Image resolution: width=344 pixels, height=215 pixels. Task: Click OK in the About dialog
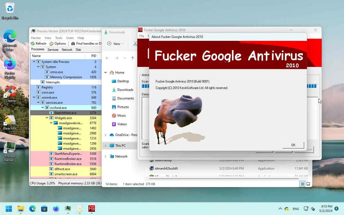pyautogui.click(x=293, y=145)
